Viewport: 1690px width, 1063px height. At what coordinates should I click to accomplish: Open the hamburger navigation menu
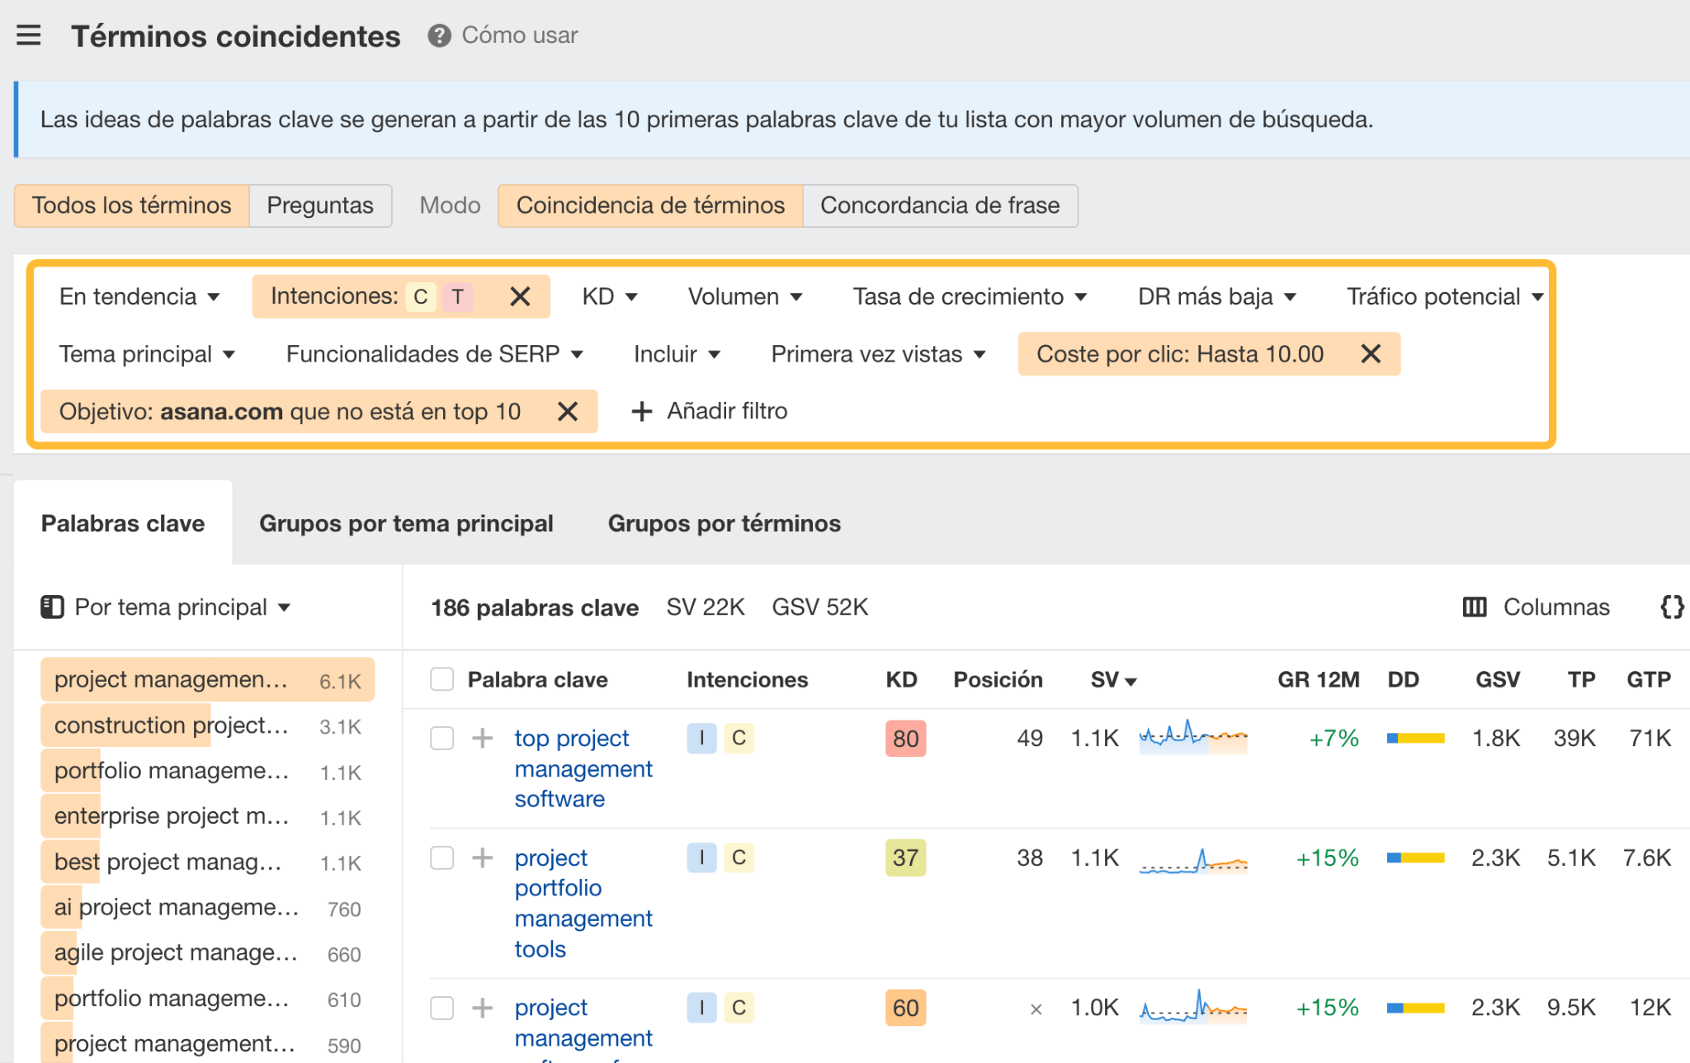(x=29, y=35)
